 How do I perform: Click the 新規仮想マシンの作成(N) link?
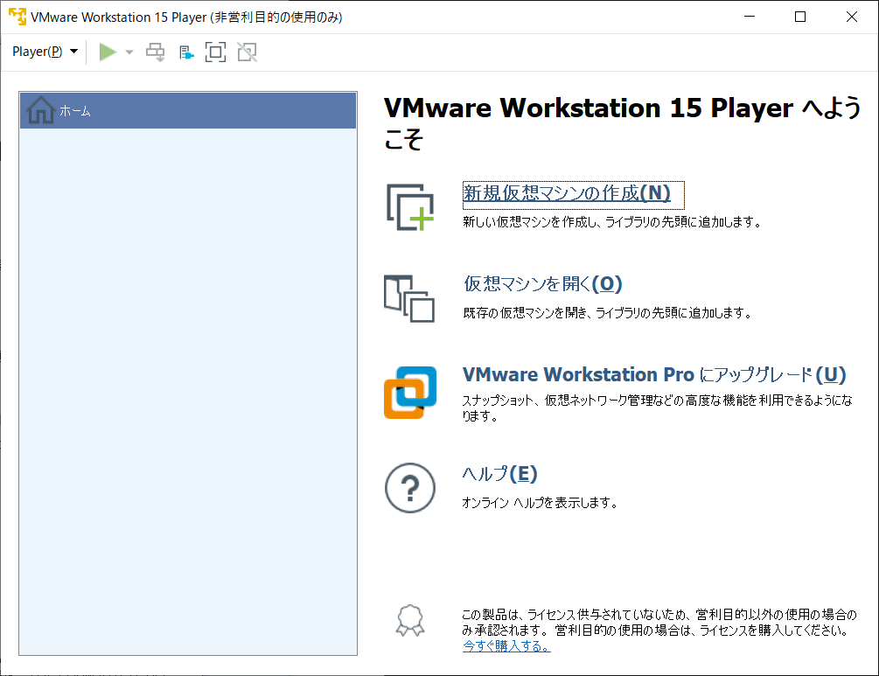567,192
